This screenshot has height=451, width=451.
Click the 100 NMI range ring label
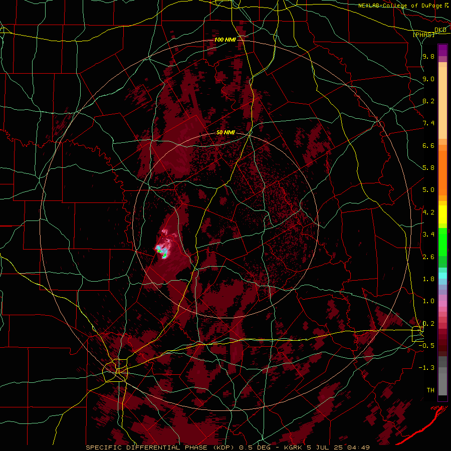(225, 40)
